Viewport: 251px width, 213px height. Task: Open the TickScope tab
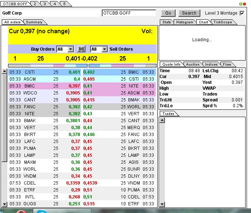(x=223, y=22)
